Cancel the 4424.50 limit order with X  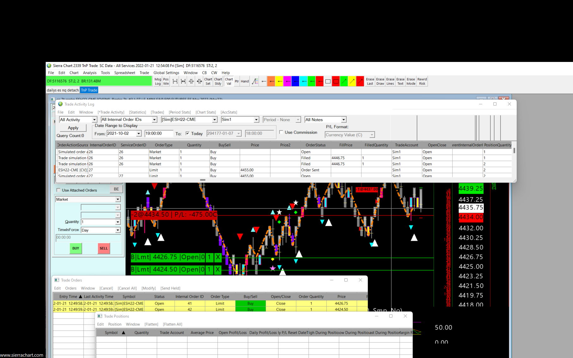218,270
